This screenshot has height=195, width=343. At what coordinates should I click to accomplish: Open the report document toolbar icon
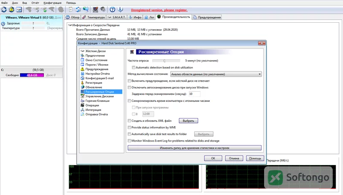[x=70, y=9]
